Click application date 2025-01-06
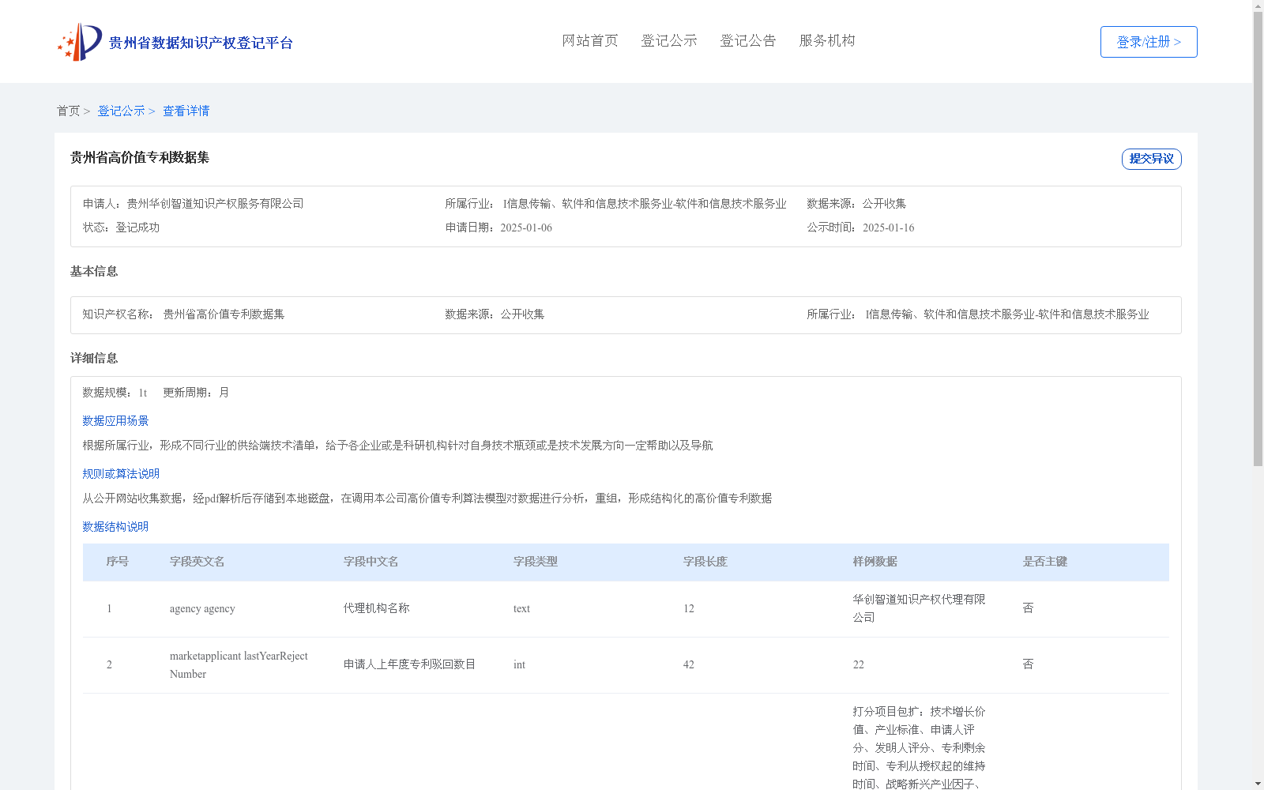 [526, 228]
